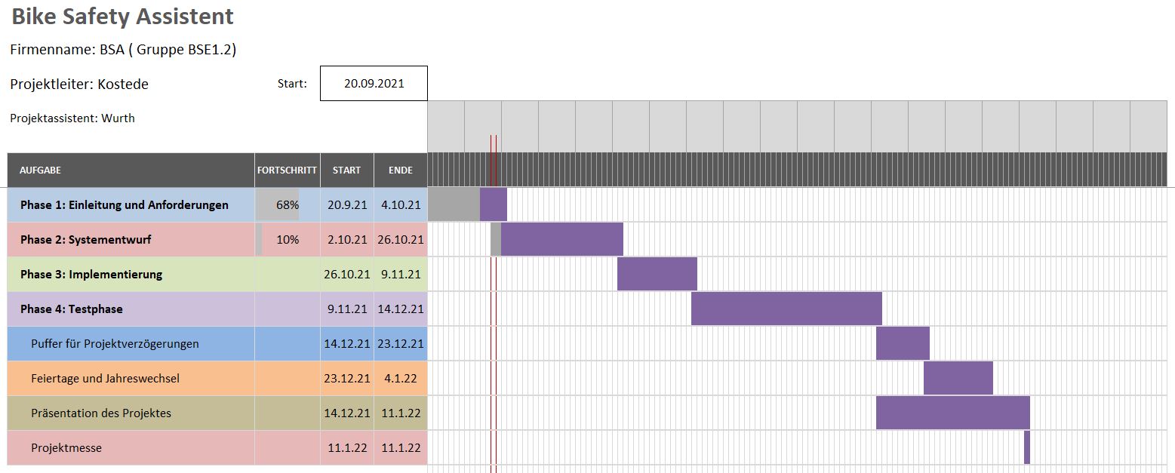Select the Phase 2: Systementwurf task cell
1175x473 pixels.
(x=86, y=240)
